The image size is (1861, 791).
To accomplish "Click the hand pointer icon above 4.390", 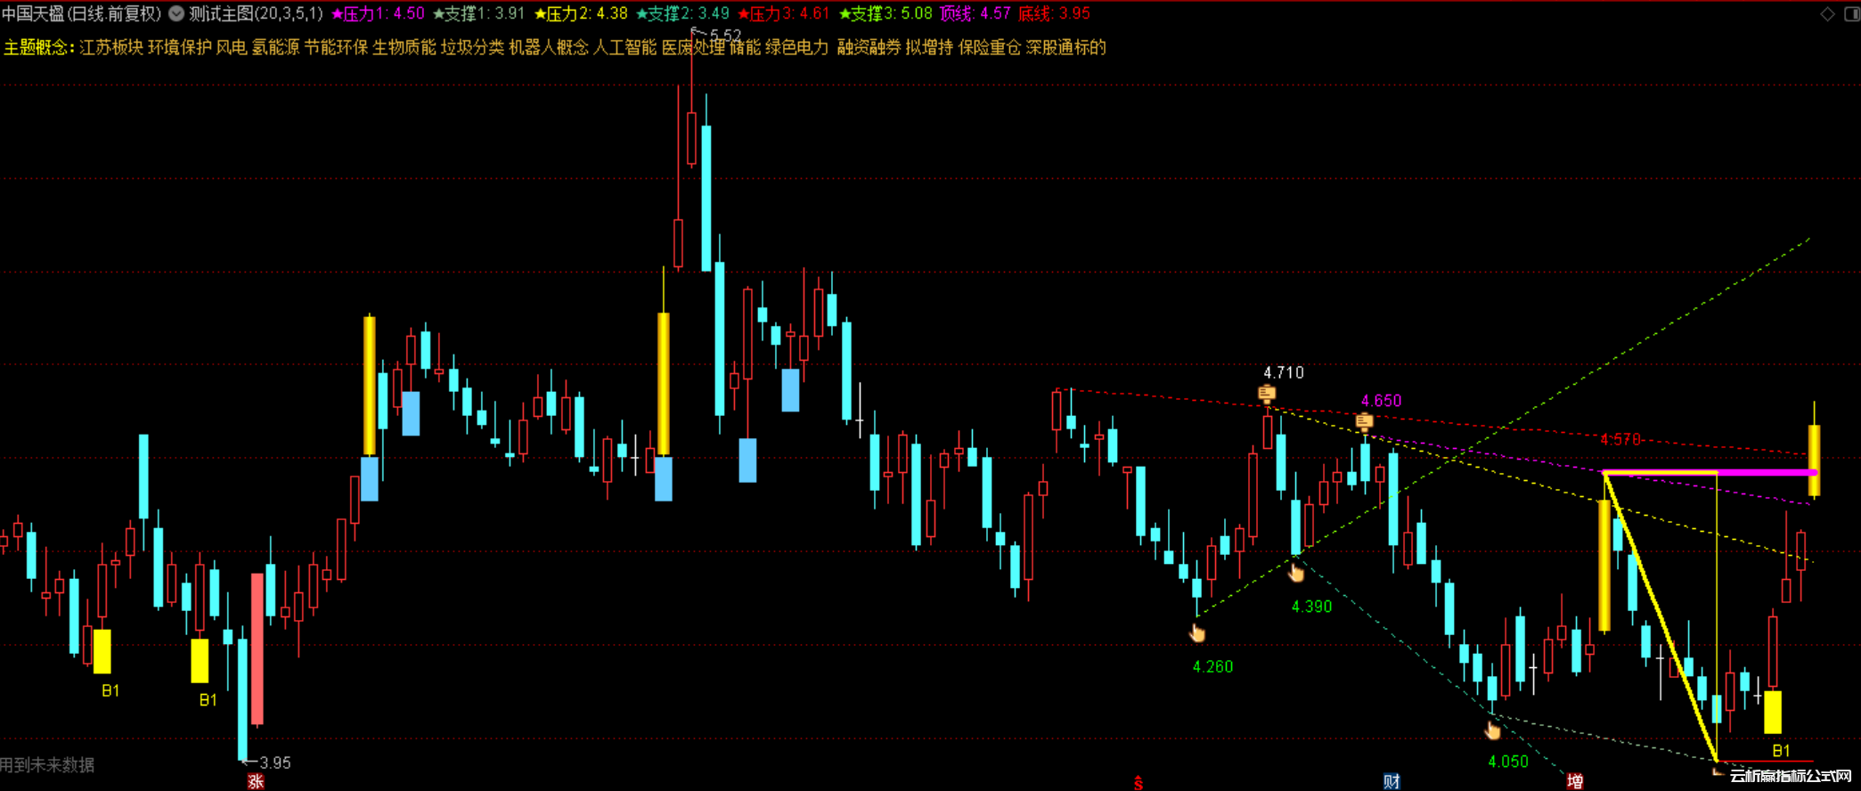I will coord(1296,573).
